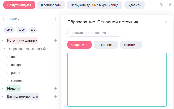Click the Выполнить button to run query

coord(106,45)
